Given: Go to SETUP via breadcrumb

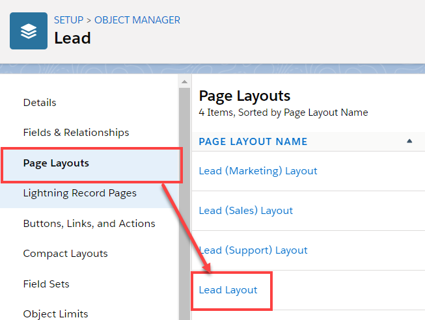Looking at the screenshot, I should 68,20.
